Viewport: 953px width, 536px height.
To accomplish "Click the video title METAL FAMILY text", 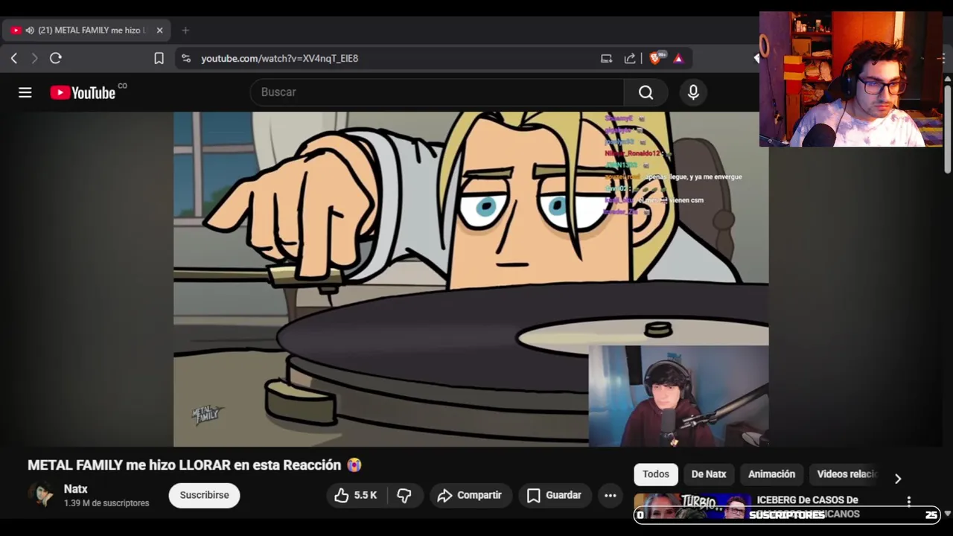I will (195, 465).
